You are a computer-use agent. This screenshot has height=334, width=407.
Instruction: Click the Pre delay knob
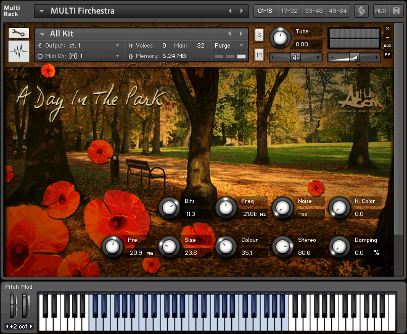tap(112, 247)
